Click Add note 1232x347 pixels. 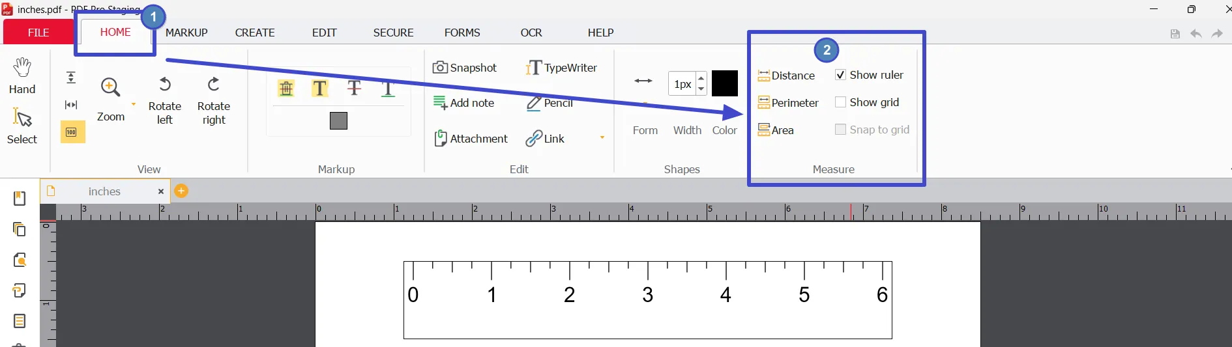click(463, 103)
